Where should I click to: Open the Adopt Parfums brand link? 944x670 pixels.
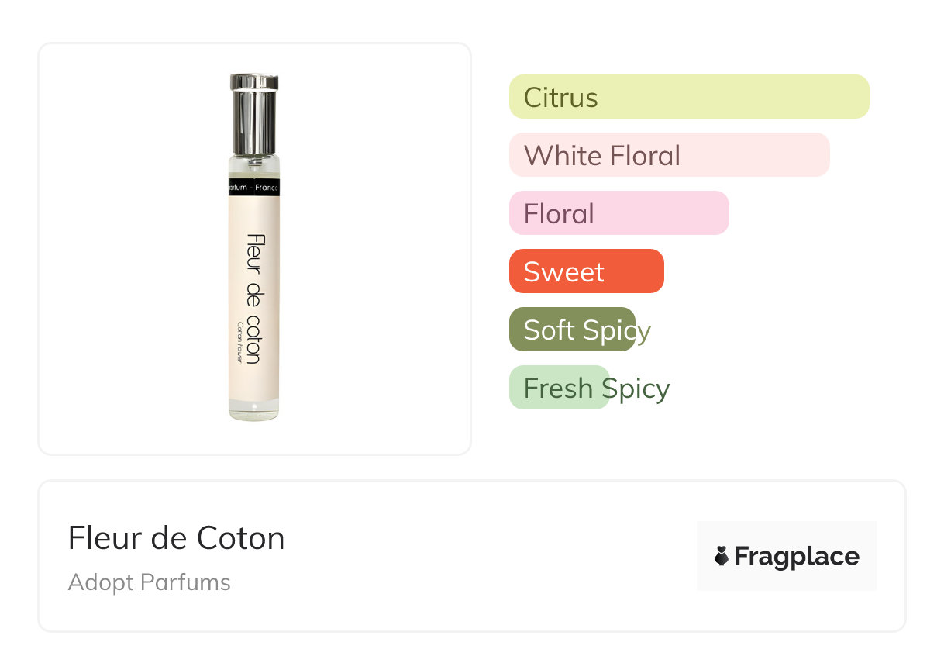click(x=149, y=582)
